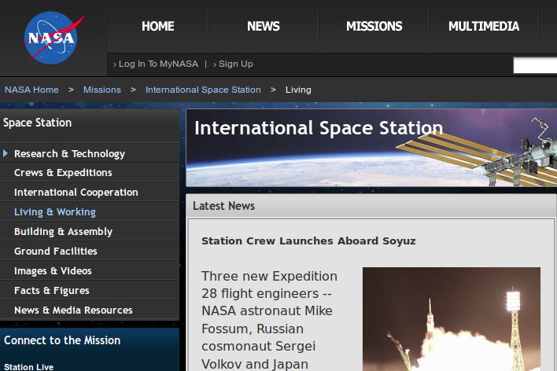Open Facts & Figures sidebar item
557x371 pixels.
tap(90, 290)
